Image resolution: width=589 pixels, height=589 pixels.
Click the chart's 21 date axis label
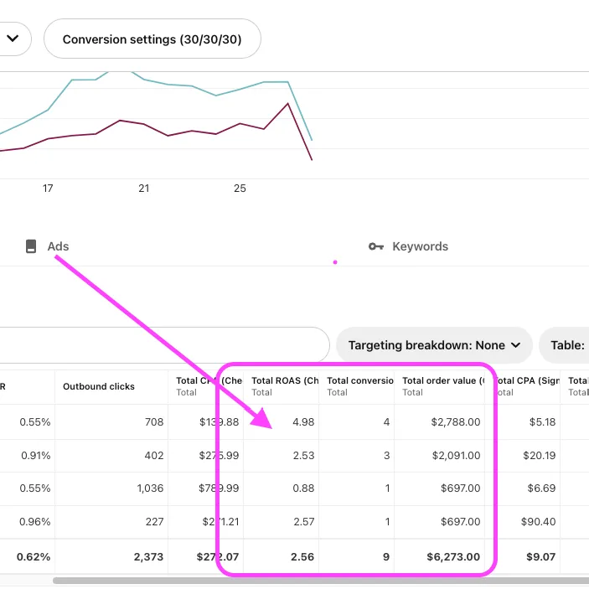pyautogui.click(x=144, y=189)
